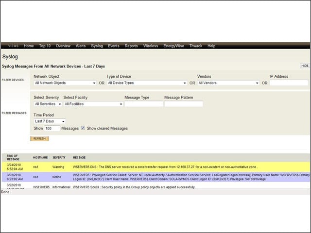Click the MESSAGE column header
The width and height of the screenshot is (311, 233).
pos(79,157)
